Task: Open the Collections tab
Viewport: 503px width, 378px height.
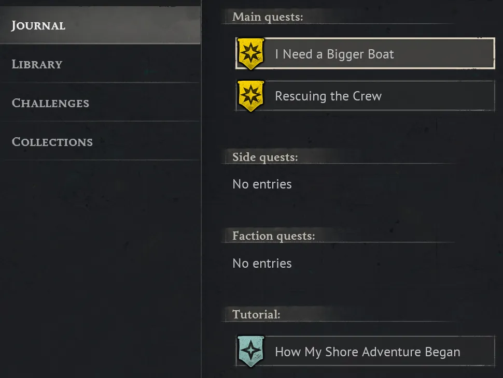Action: [52, 142]
